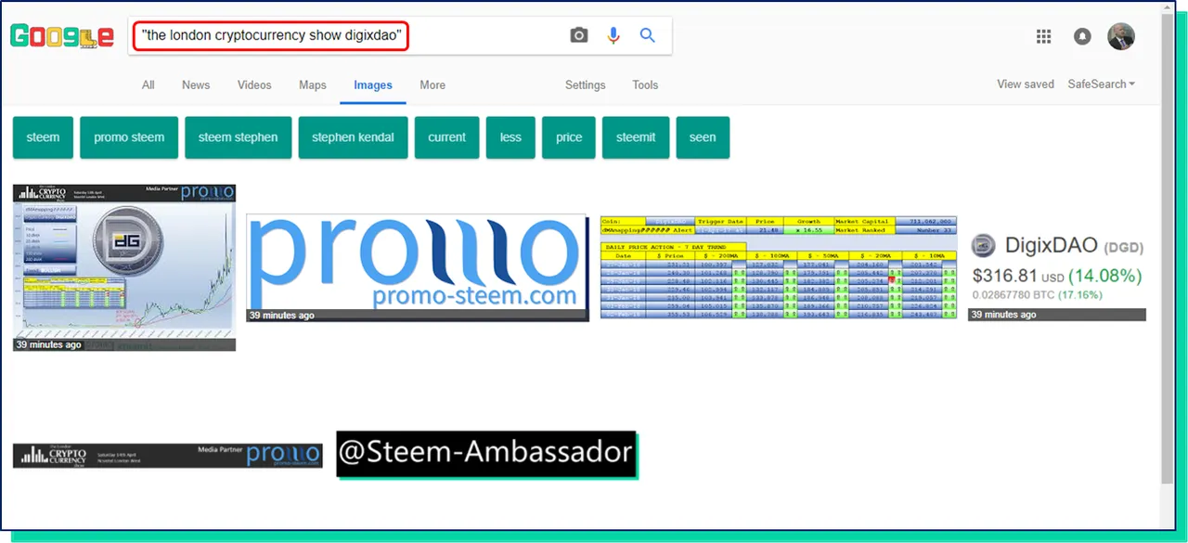Image resolution: width=1188 pixels, height=543 pixels.
Task: Open the DigixDAO chart image result
Action: point(124,267)
